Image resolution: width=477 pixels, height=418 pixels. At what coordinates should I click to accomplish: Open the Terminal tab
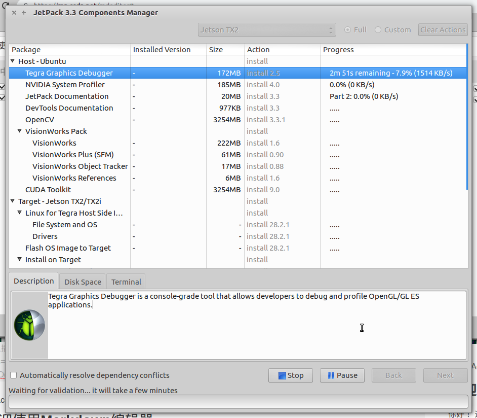pos(126,282)
